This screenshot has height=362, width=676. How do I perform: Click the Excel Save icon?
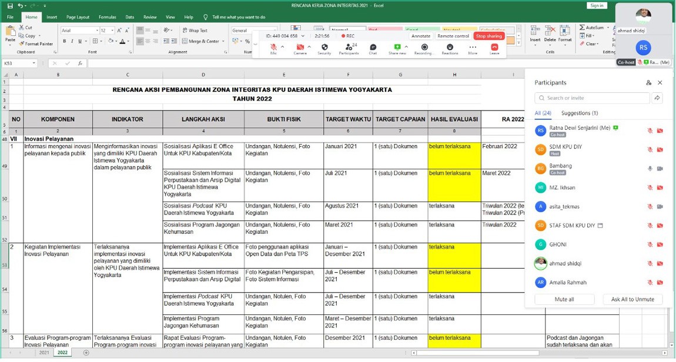[10, 6]
